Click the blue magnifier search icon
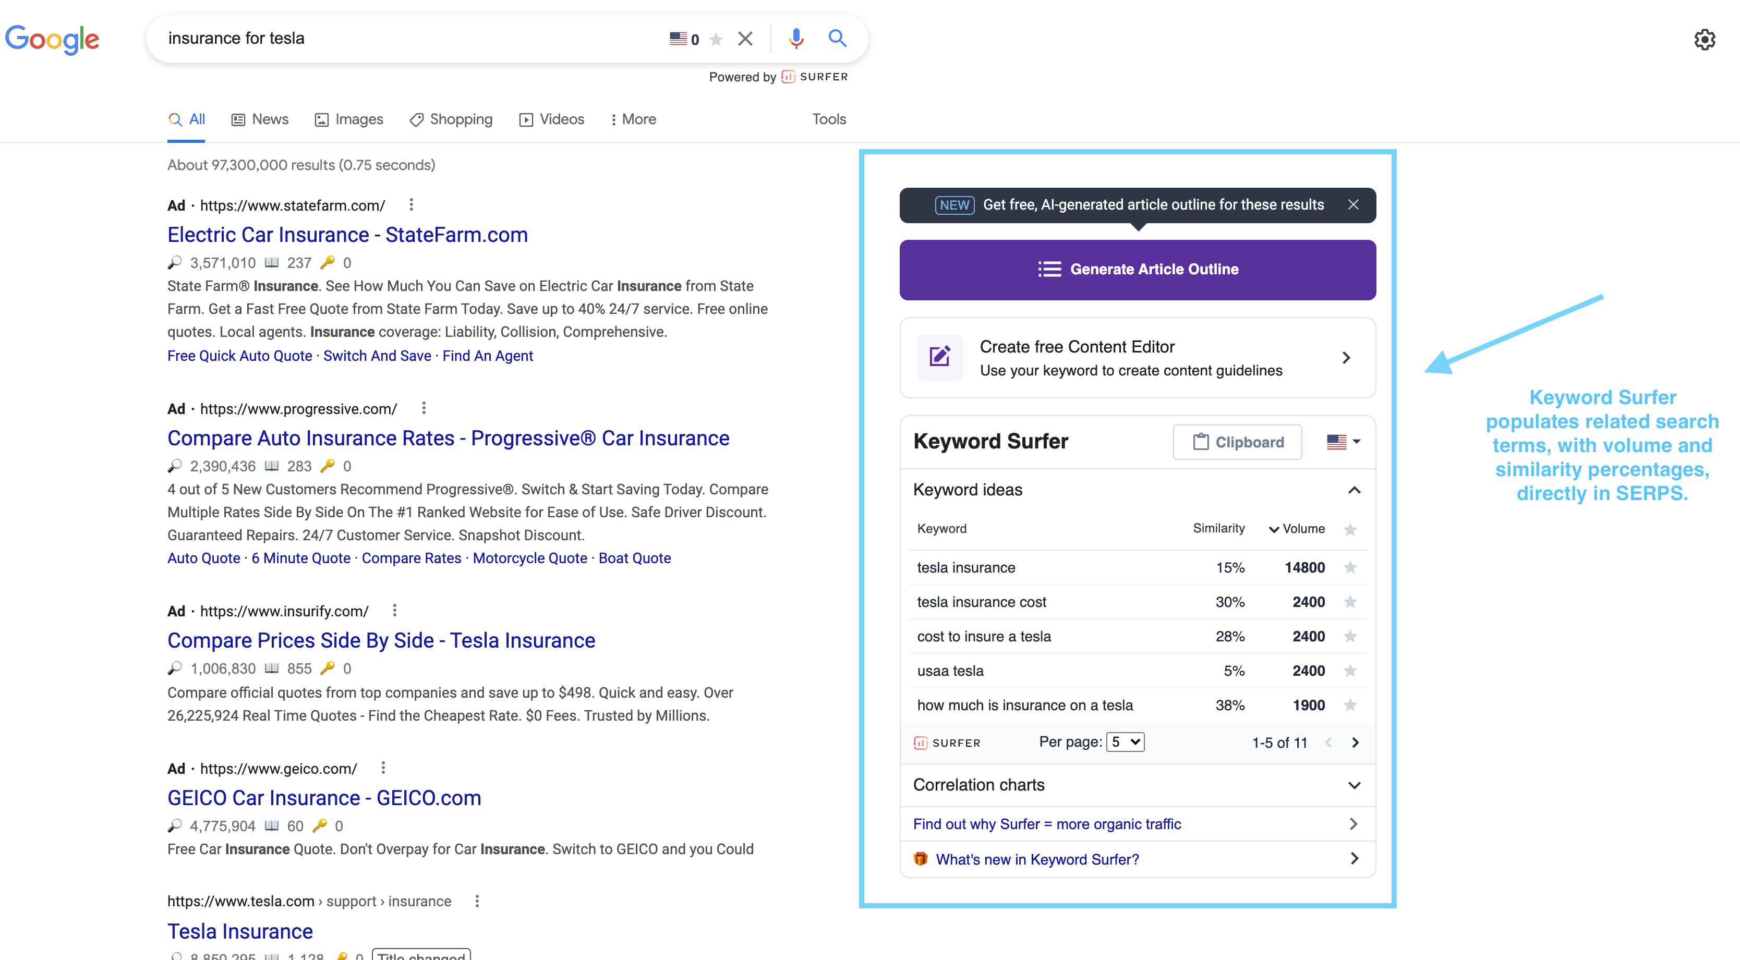Screen dimensions: 1740x960 (838, 39)
